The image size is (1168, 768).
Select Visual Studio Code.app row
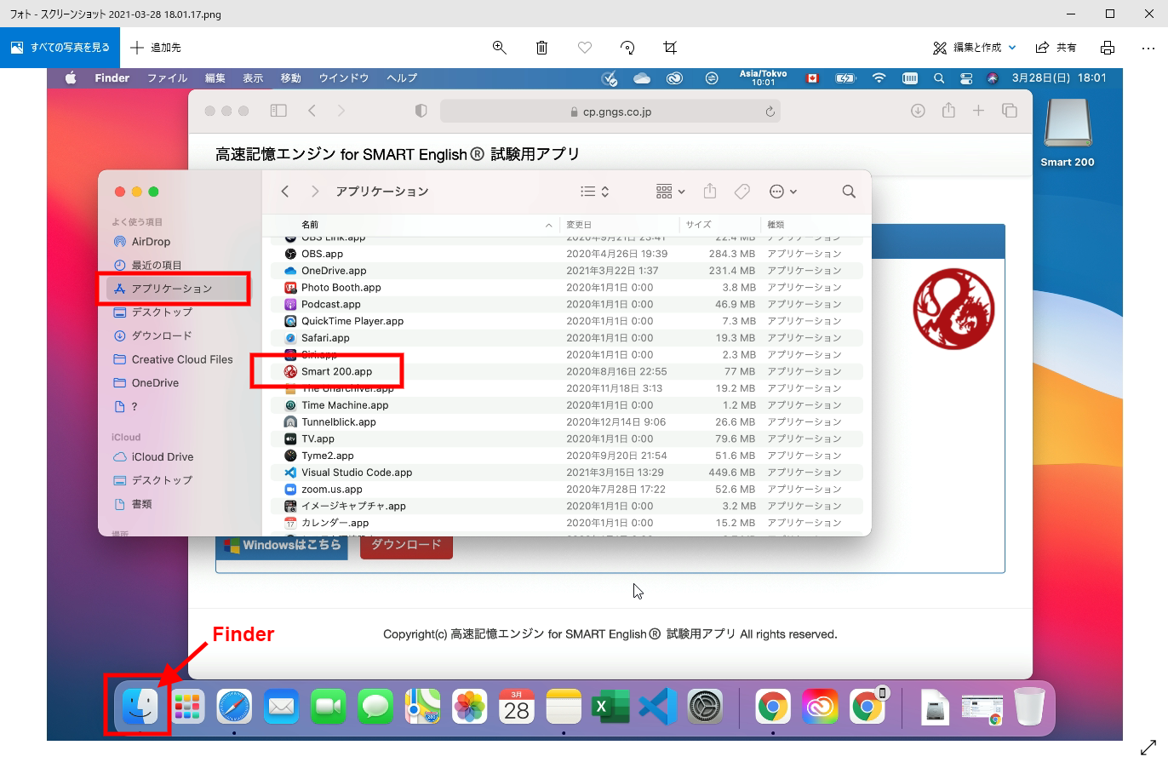click(567, 473)
